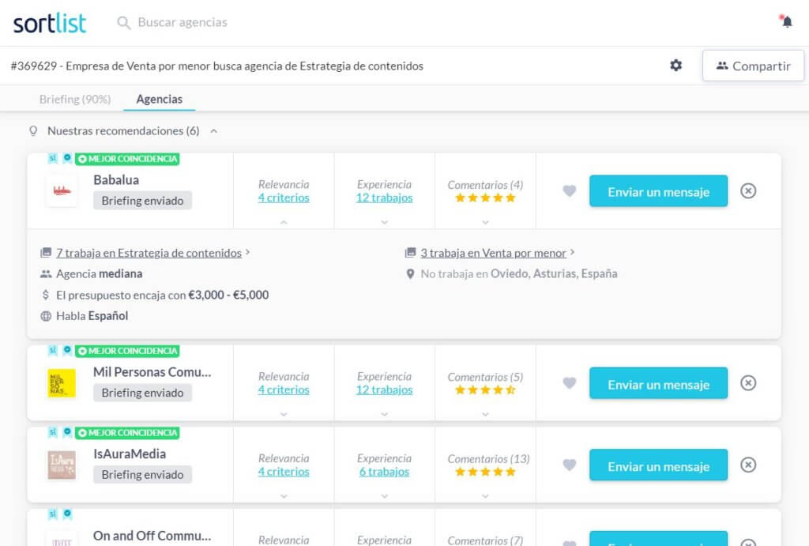Click Briefing enviado label under IsAuraMedia
Screen dimensions: 809x546
point(142,475)
